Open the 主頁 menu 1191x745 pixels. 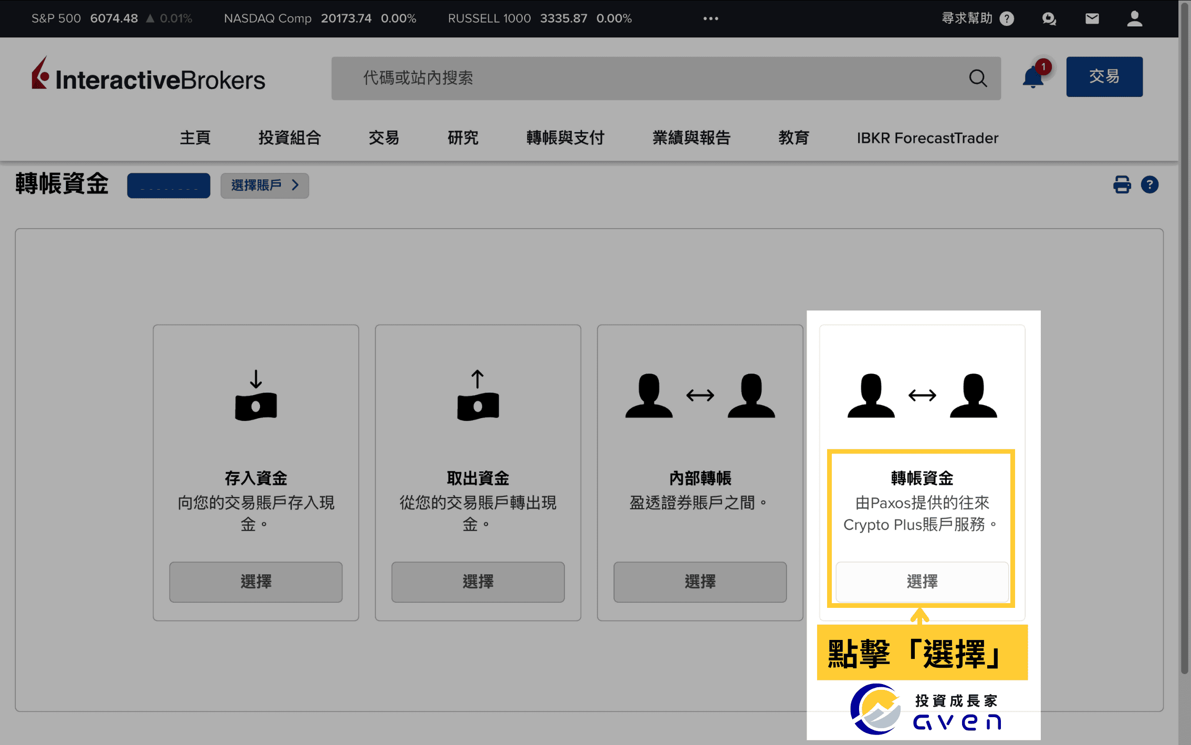(195, 138)
